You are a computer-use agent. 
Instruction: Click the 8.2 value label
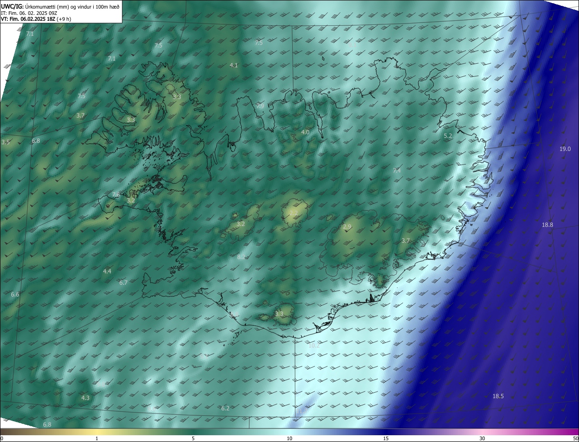coord(241,257)
